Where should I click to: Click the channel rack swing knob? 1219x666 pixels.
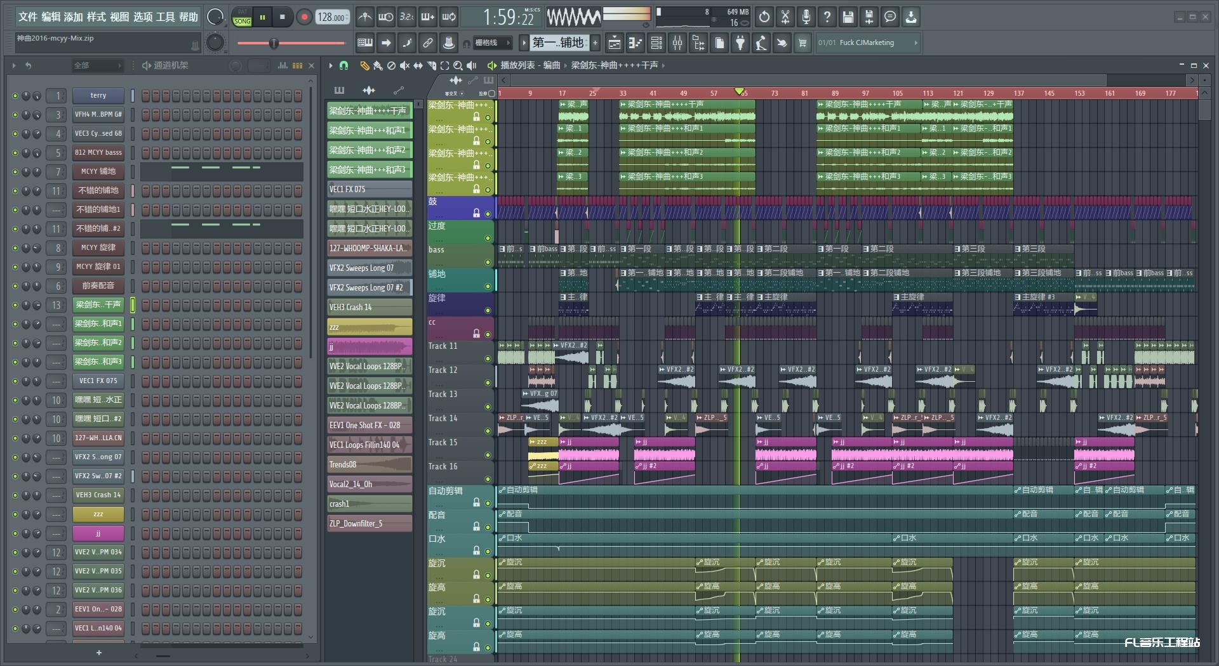[236, 65]
